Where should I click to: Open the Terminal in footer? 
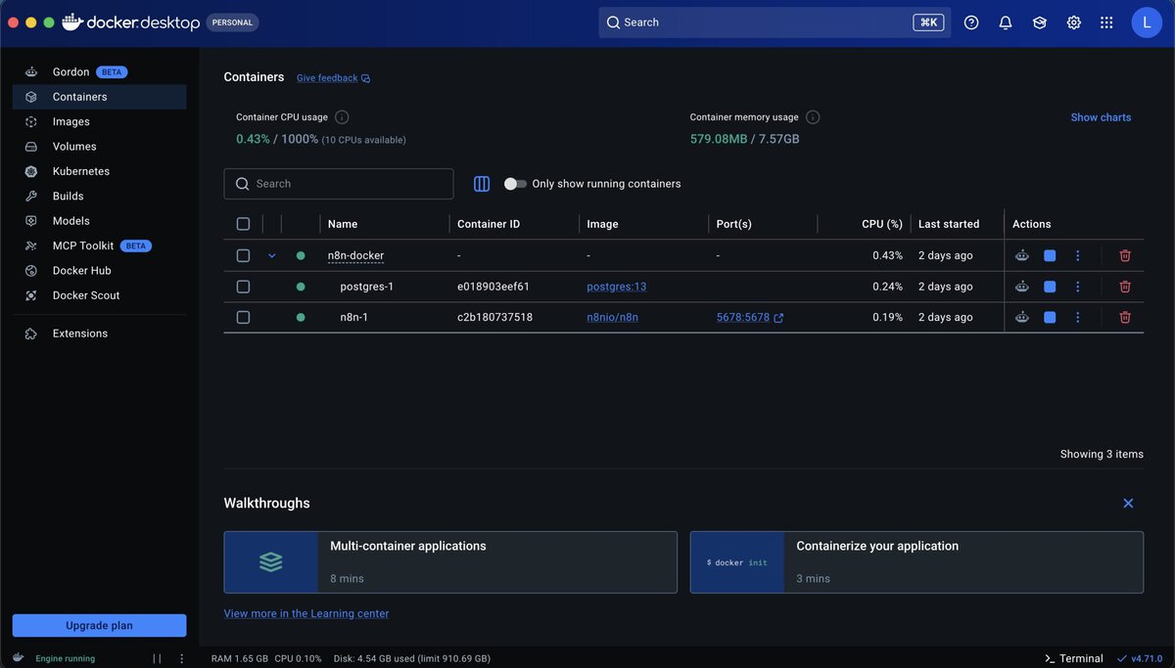(x=1073, y=658)
